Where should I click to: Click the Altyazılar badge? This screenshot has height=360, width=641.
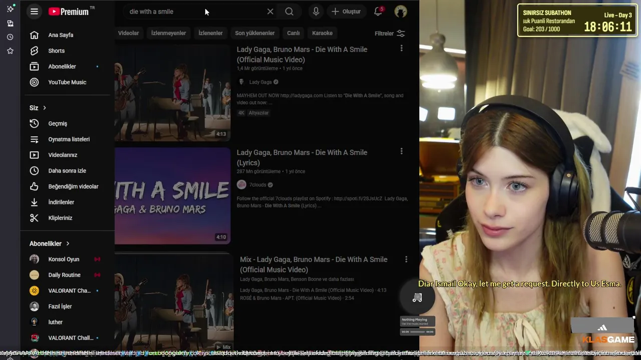point(259,113)
